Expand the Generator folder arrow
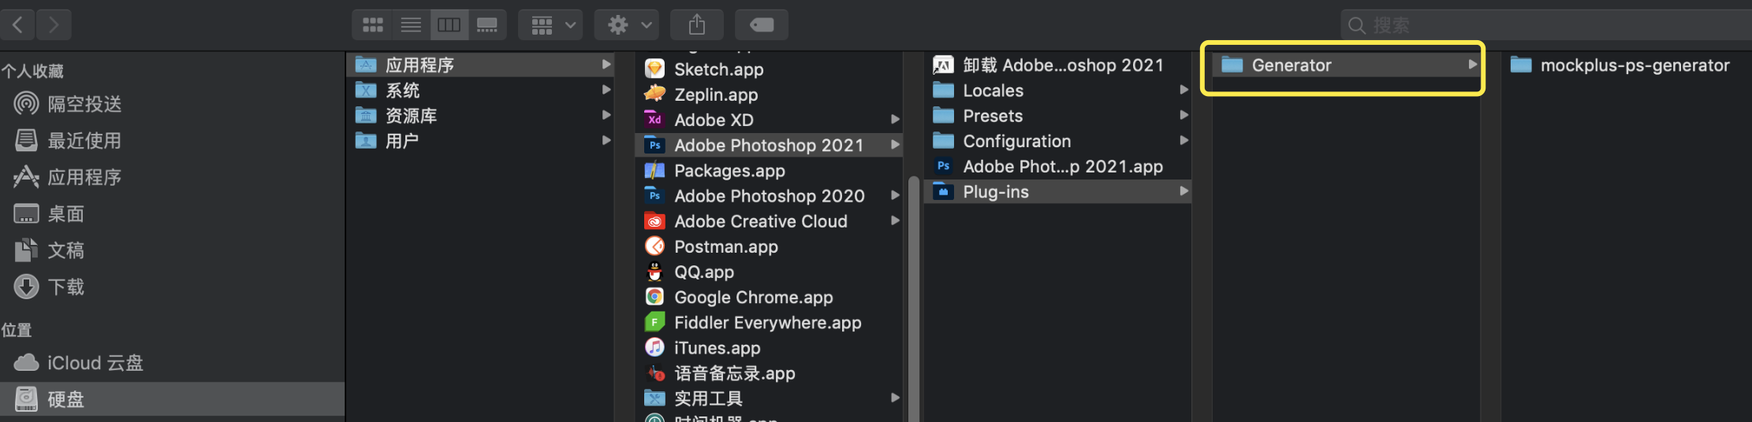The width and height of the screenshot is (1752, 422). point(1471,65)
